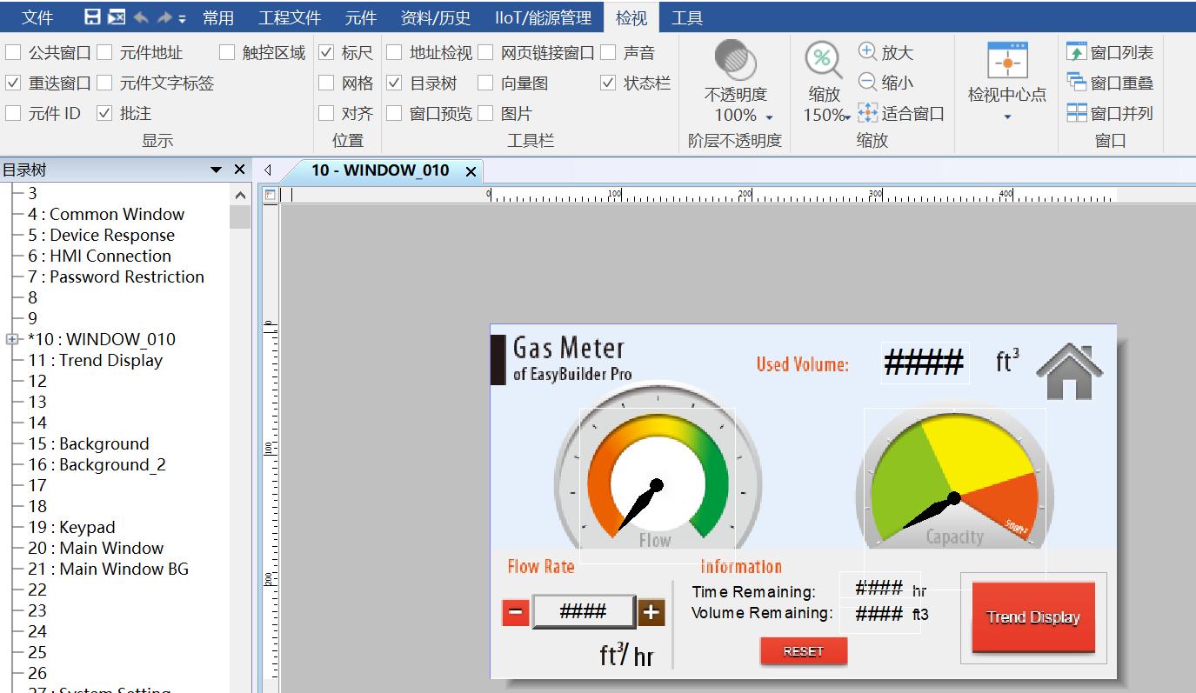
Task: Uncheck the 批注 checkbox
Action: (104, 113)
